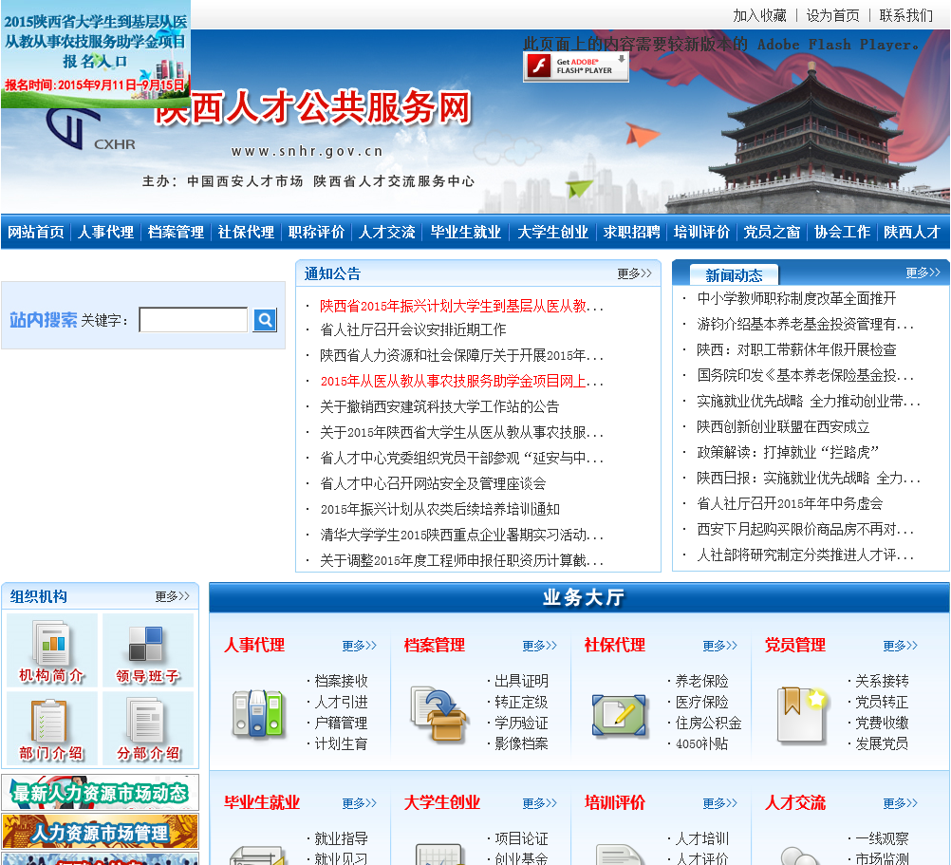Open 人事代理 in the navigation bar
Image resolution: width=951 pixels, height=865 pixels.
pos(105,232)
